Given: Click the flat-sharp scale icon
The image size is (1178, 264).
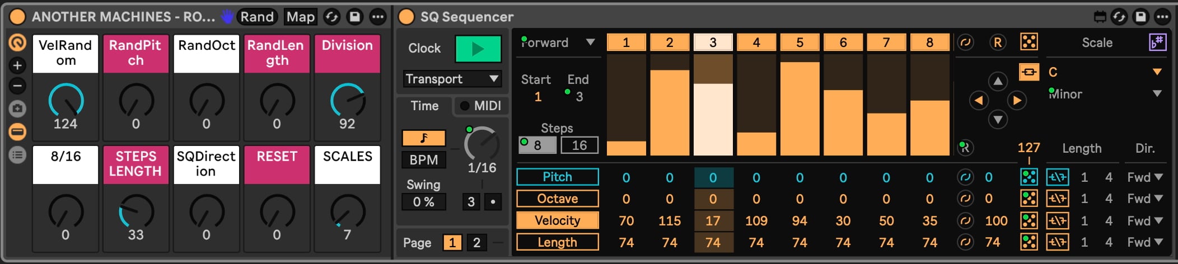Looking at the screenshot, I should click(x=1157, y=43).
